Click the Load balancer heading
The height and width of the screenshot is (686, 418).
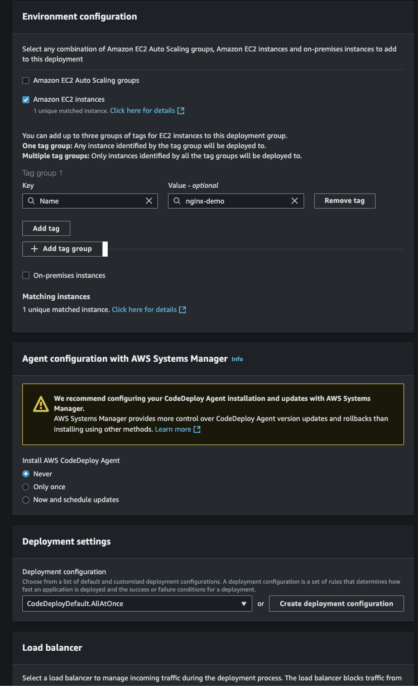[x=52, y=648]
